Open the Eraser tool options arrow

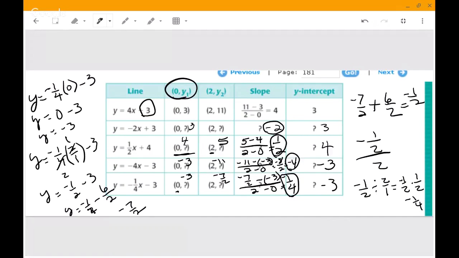84,21
